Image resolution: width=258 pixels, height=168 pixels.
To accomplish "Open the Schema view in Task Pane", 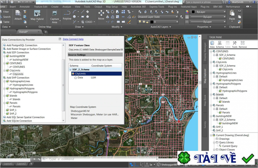I will pyautogui.click(x=220, y=44).
